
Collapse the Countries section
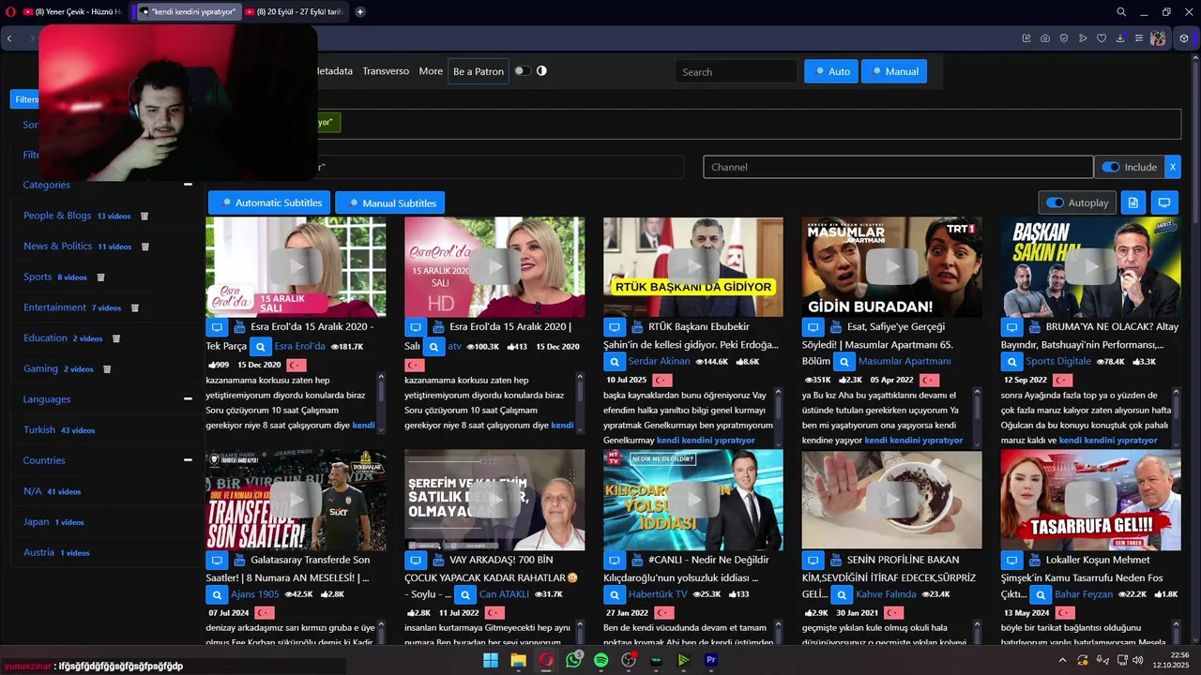pos(188,460)
